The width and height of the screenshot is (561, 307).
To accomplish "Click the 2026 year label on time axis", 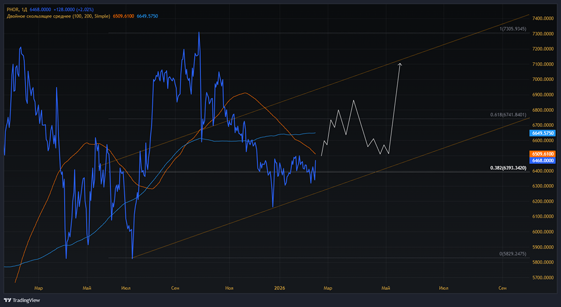I will coord(279,288).
